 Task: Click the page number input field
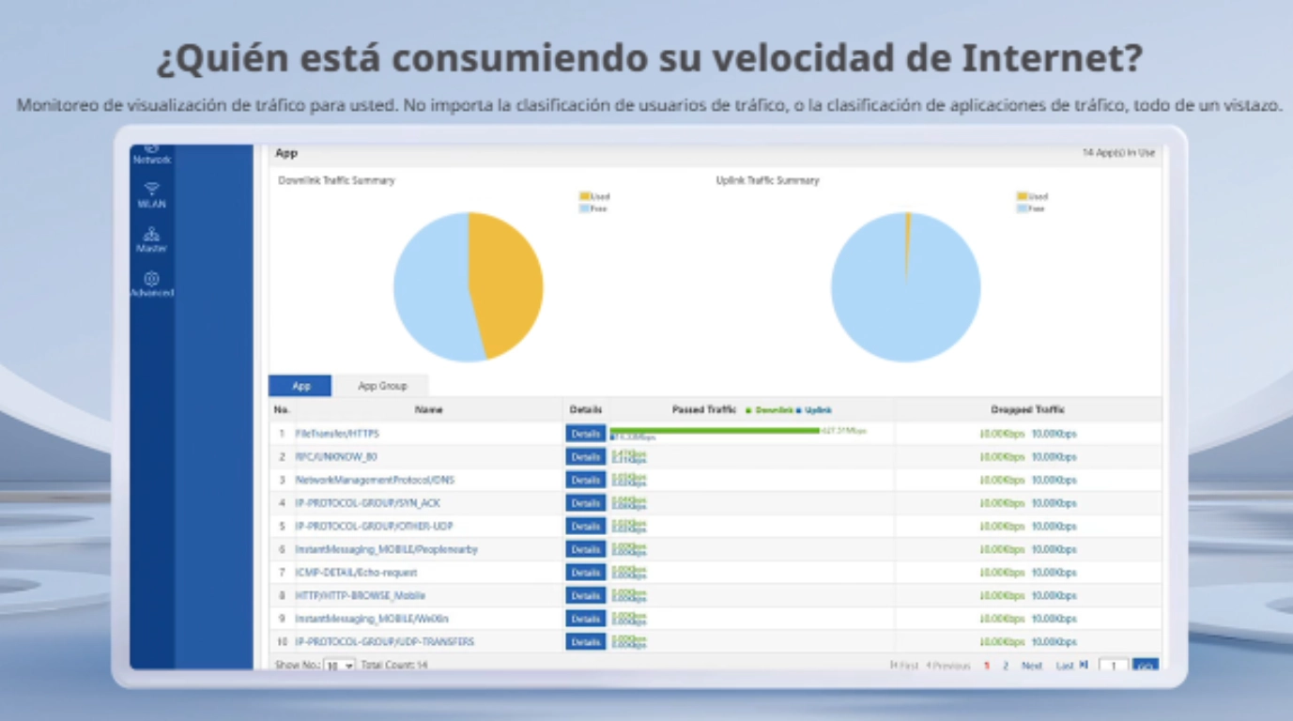(1113, 666)
